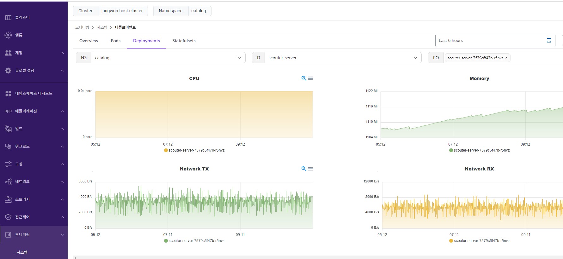The height and width of the screenshot is (259, 563).
Task: Open 네임스페이스 대시보드 grid icon
Action: (8, 94)
